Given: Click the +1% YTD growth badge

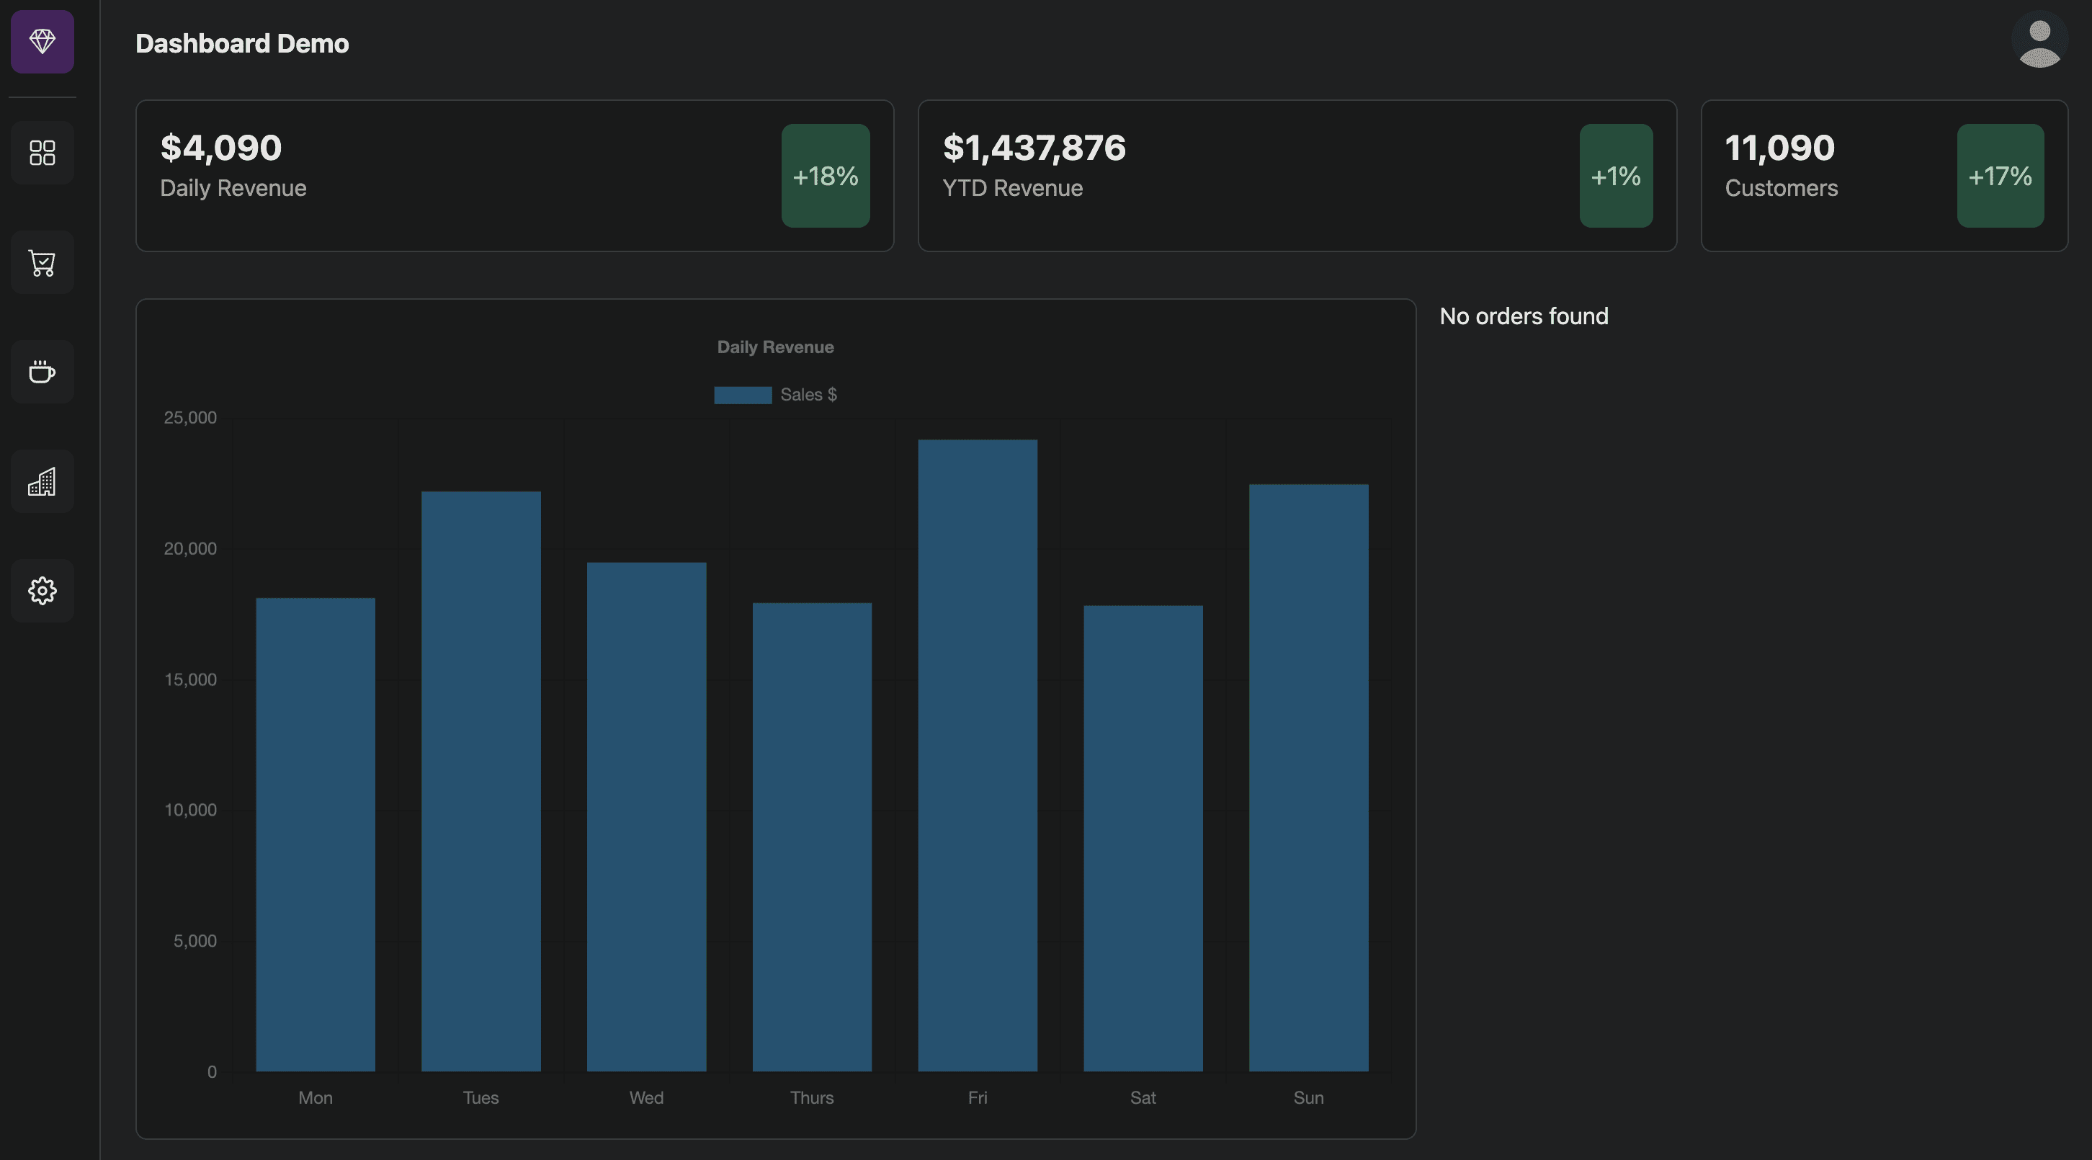Looking at the screenshot, I should (x=1616, y=176).
